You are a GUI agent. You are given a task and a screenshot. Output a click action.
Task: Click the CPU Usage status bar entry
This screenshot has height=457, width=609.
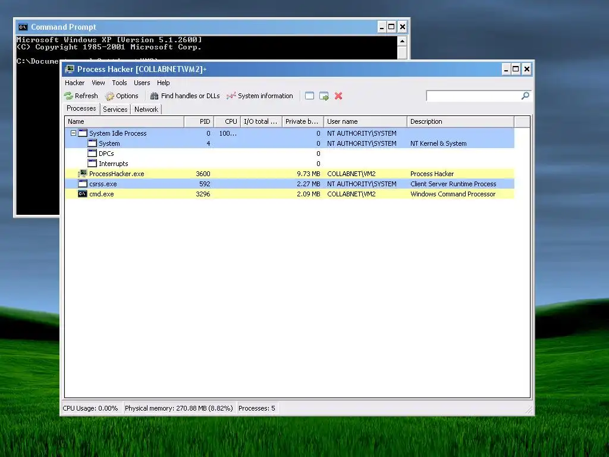[90, 408]
